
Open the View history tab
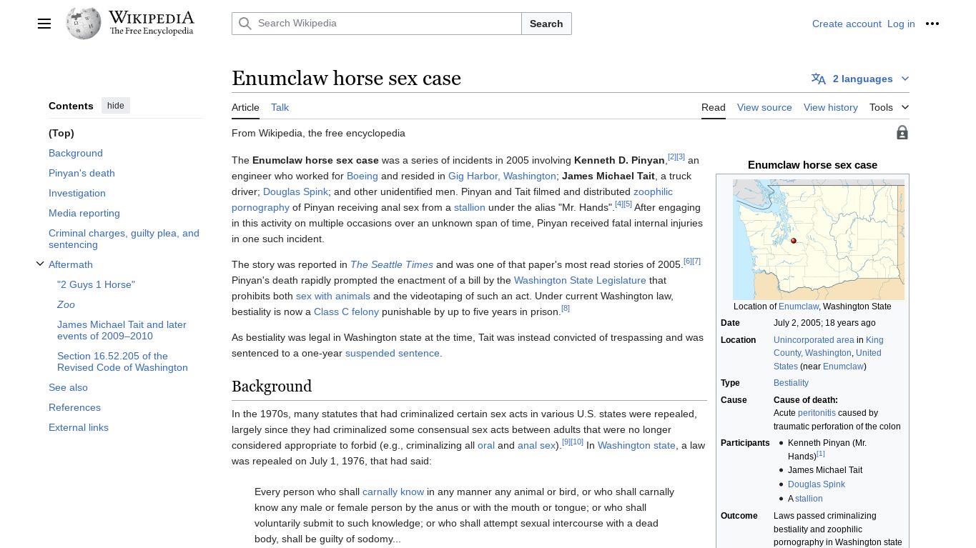click(831, 107)
